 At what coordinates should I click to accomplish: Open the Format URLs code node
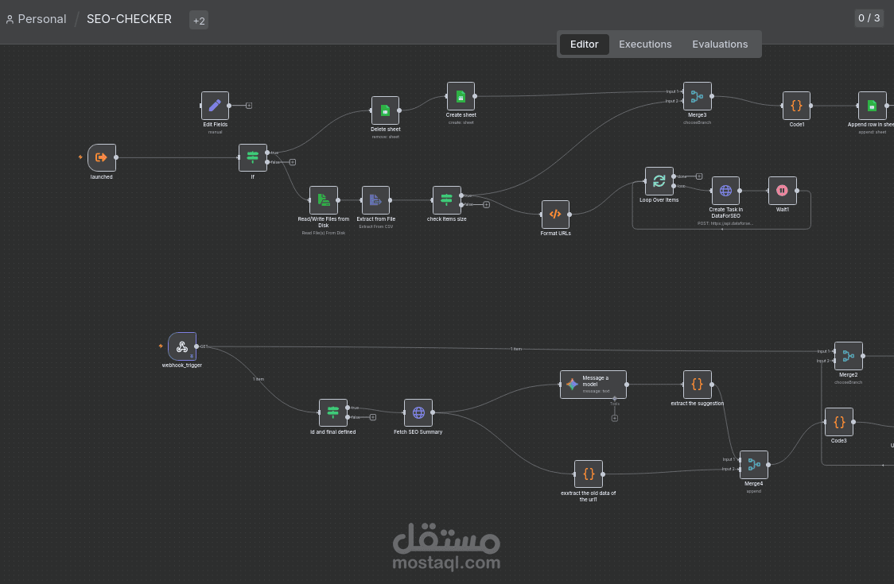coord(555,215)
